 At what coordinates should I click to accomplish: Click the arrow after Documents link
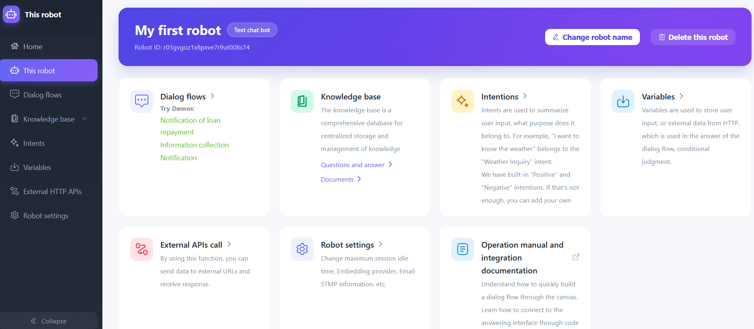tap(359, 179)
